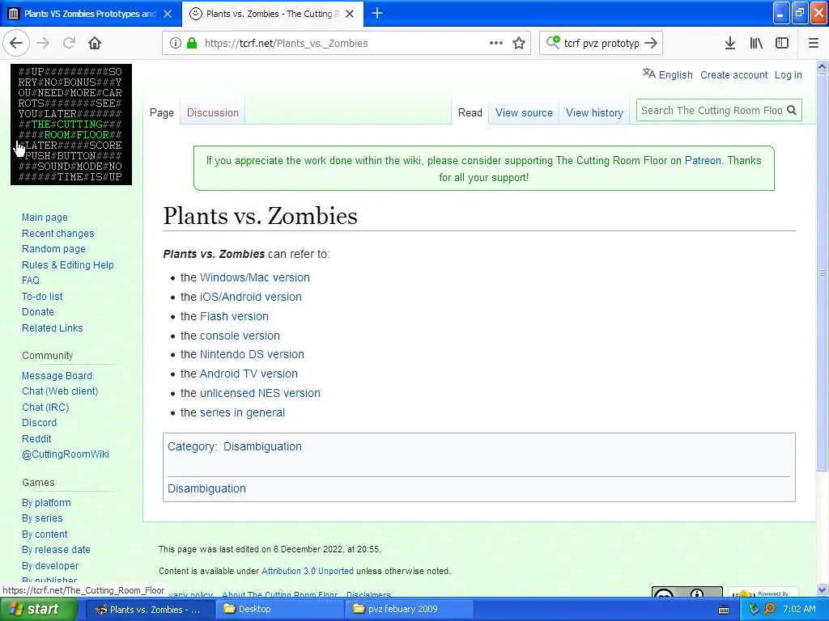Switch to Desktop folder taskbar button
Image resolution: width=829 pixels, height=621 pixels.
click(279, 609)
